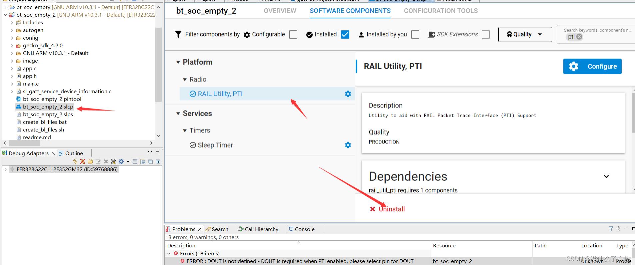
Task: Click the grayed edit icon in Debug Adapters toolbar
Action: (98, 161)
